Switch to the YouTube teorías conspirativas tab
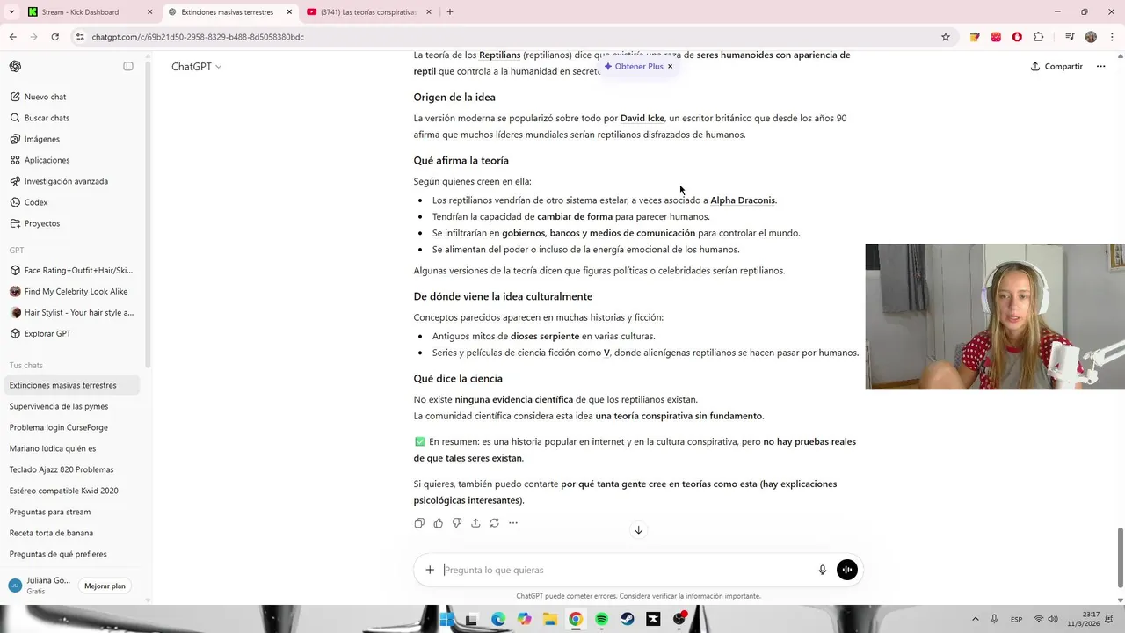The width and height of the screenshot is (1125, 633). click(369, 12)
